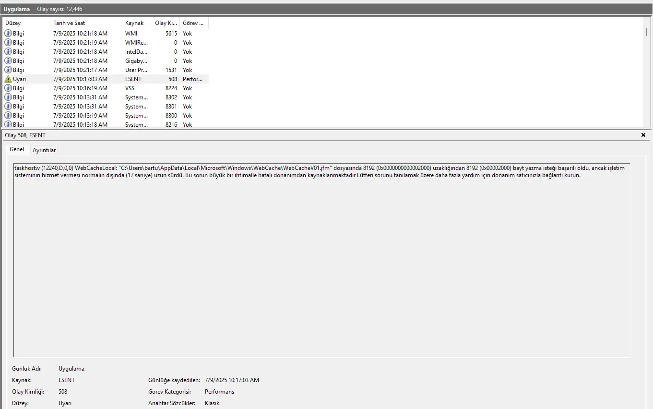This screenshot has height=409, width=653.
Task: Click inside the event description text box
Action: tap(321, 260)
